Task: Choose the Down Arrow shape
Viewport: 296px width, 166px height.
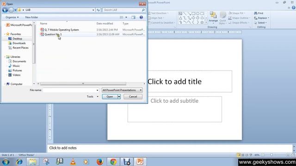Action: pos(197,18)
